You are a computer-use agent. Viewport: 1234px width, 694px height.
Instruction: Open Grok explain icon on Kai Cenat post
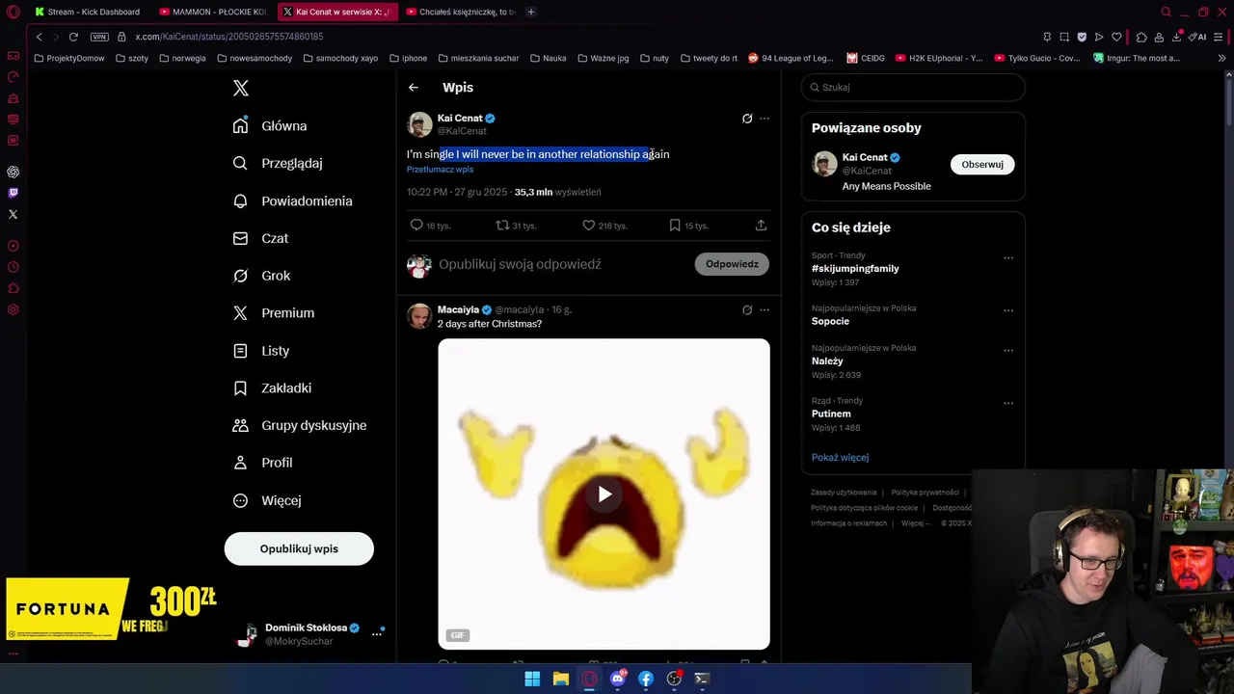[x=747, y=119]
